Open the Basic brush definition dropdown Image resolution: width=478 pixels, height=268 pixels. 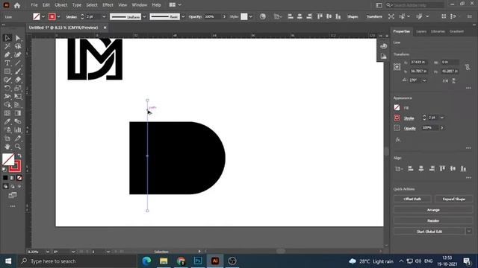point(183,16)
